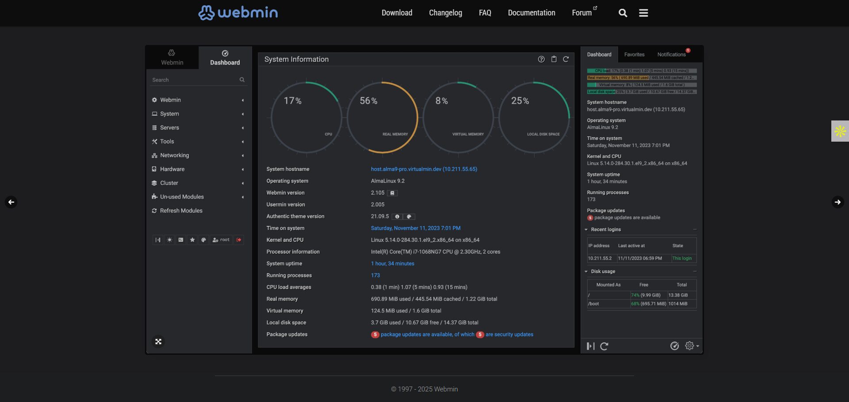Open the search magnifier in the top bar
Viewport: 849px width, 402px height.
pos(623,13)
